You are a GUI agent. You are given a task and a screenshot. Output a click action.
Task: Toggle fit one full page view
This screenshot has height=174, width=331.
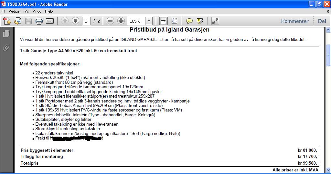click(174, 21)
